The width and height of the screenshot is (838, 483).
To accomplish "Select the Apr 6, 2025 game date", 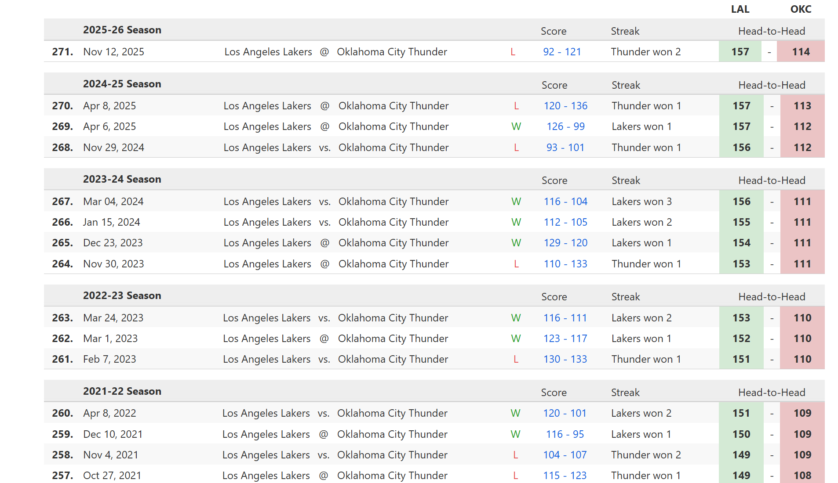I will click(109, 126).
